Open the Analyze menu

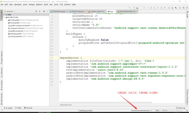coord(31,4)
